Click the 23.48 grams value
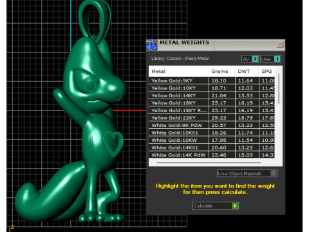Screen dimensions: 309x232 click(x=219, y=155)
